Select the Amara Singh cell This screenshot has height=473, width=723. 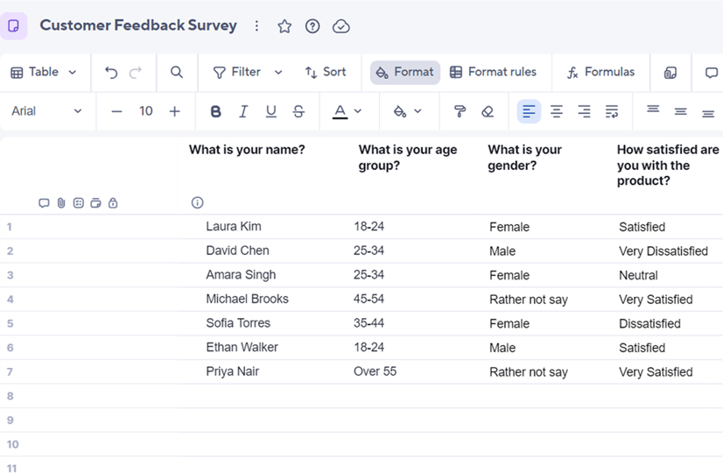pos(241,275)
